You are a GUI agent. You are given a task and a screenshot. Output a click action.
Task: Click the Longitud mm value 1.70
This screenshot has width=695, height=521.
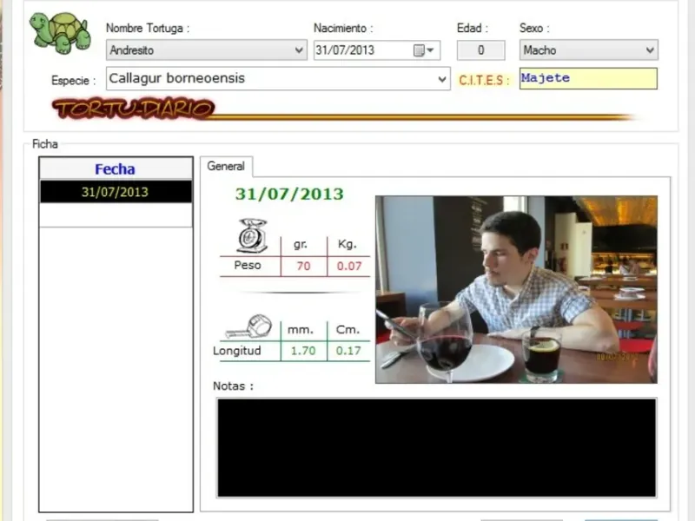[x=303, y=351]
